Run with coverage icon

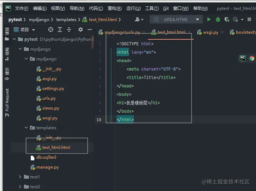pyautogui.click(x=227, y=20)
